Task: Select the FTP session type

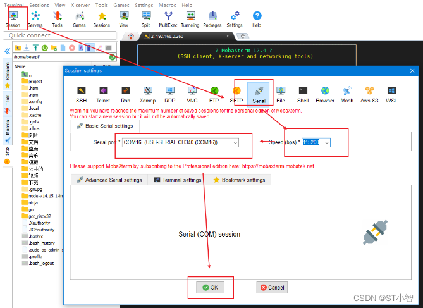Action: (214, 95)
